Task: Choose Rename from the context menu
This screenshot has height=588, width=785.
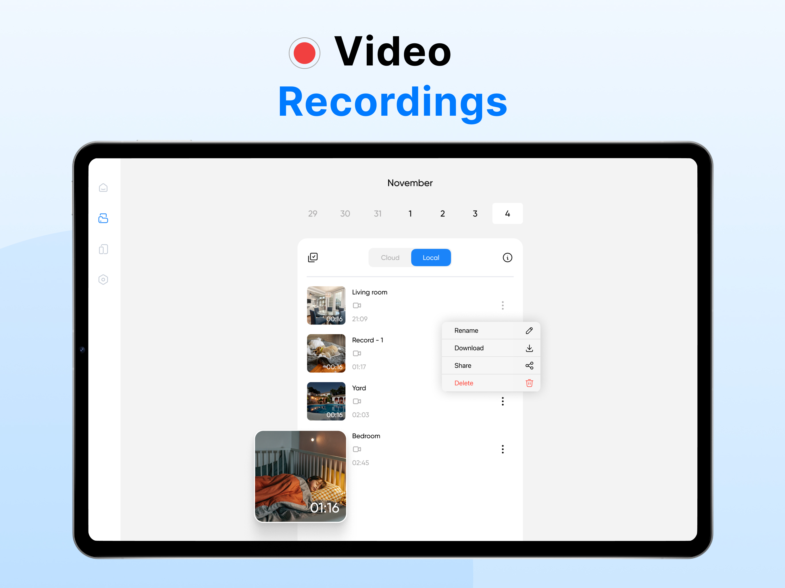Action: (491, 330)
